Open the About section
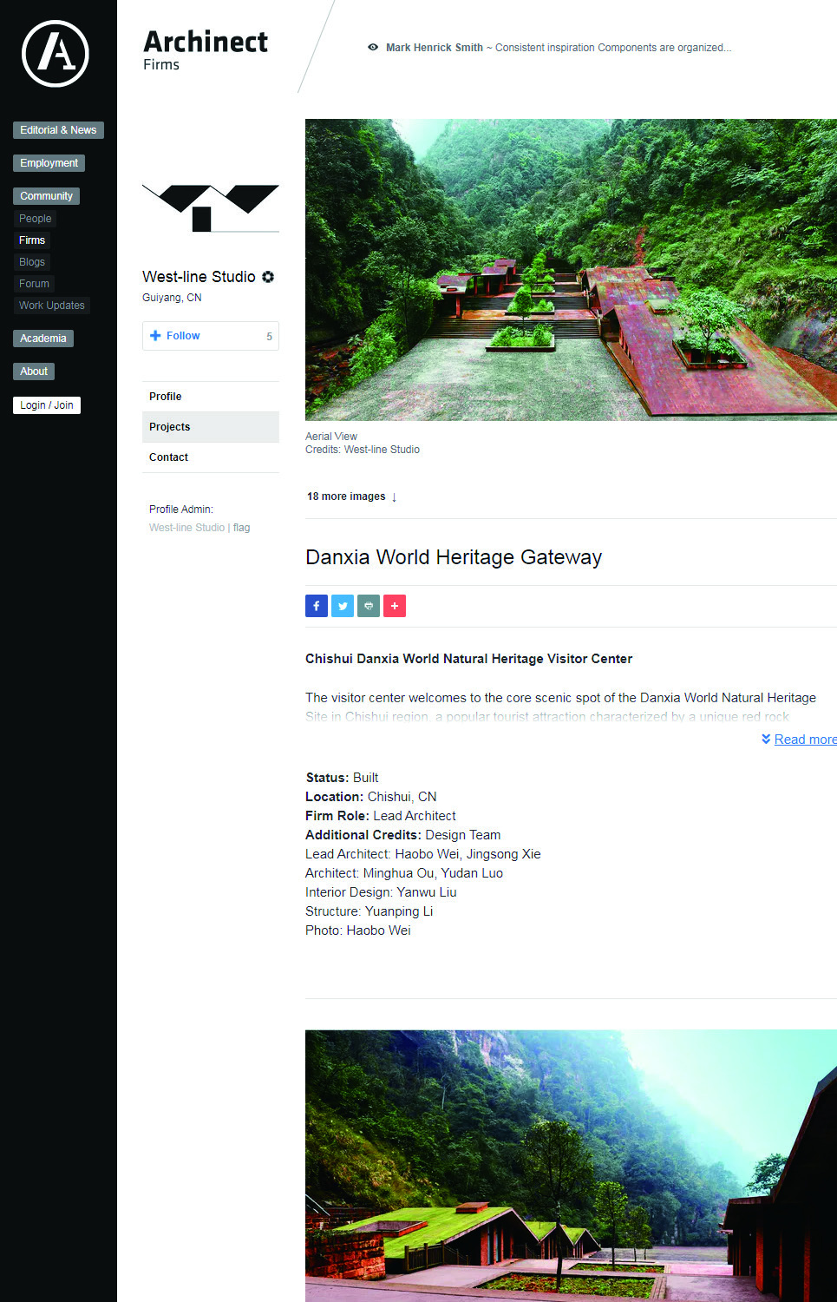 34,372
